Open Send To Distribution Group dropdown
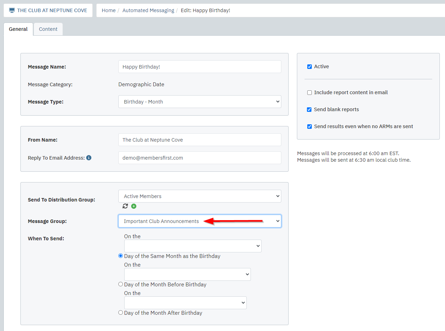 click(200, 196)
